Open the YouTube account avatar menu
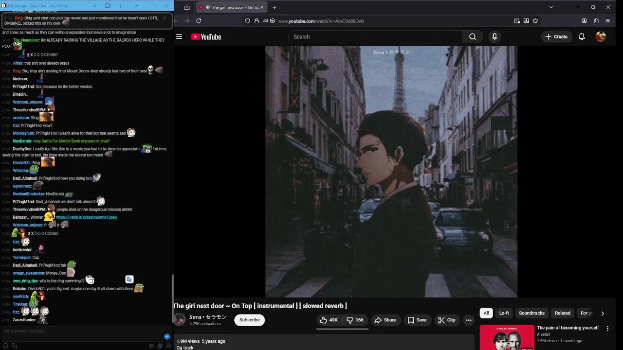Screen dimensions: 623x350 click(601, 37)
